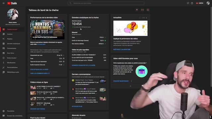Open Game en sus upload row
Image resolution: width=212 pixels, height=119 pixels.
pyautogui.click(x=47, y=99)
